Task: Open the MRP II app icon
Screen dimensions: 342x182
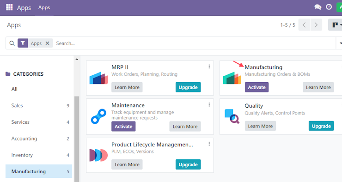Action: point(98,78)
